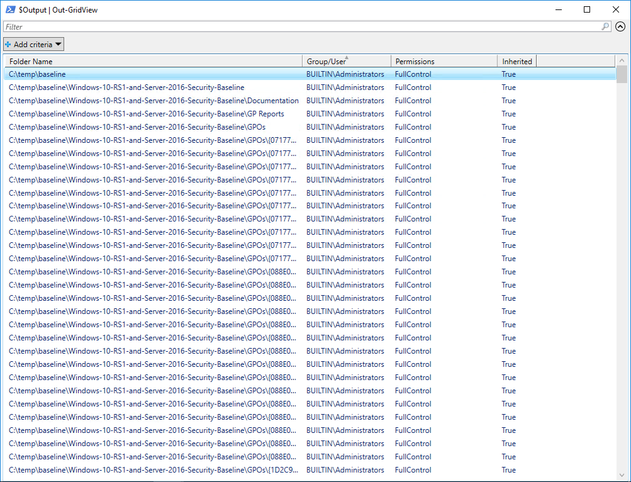The image size is (631, 482).
Task: Click the magnifier search icon in Filter box
Action: click(605, 26)
